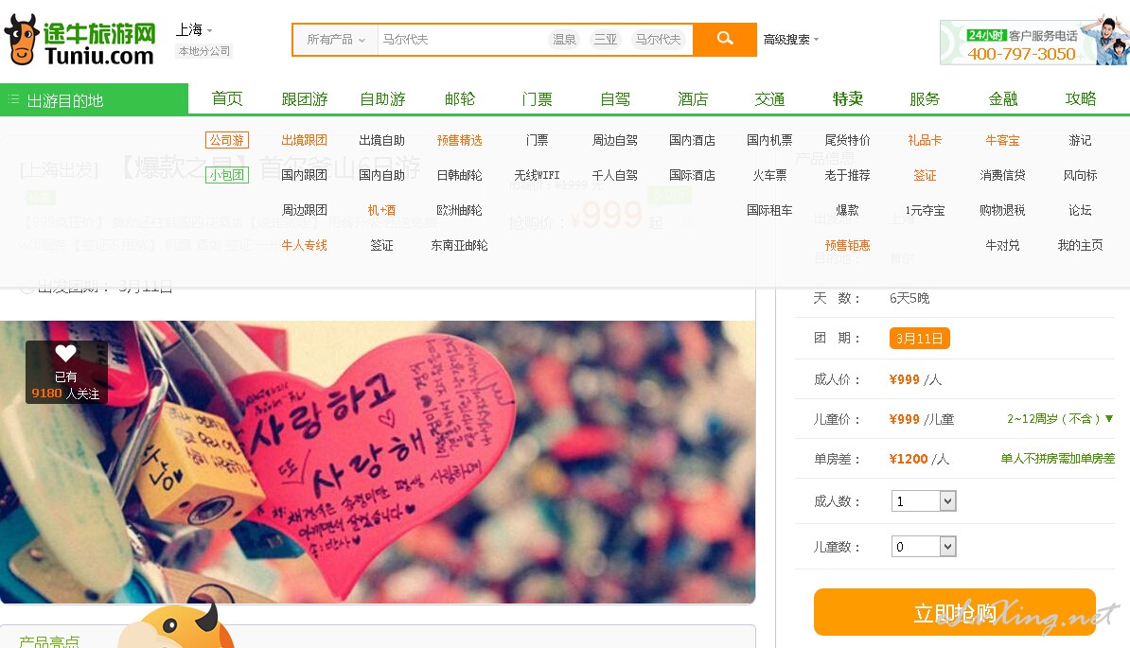
Task: Click the 立即抢购 buy now button
Action: tap(955, 612)
